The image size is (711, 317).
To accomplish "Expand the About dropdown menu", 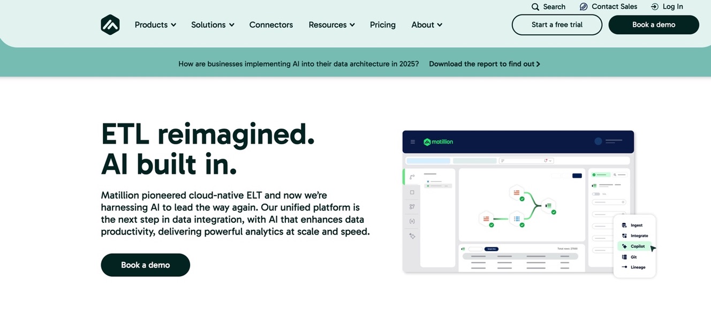I will pos(427,25).
